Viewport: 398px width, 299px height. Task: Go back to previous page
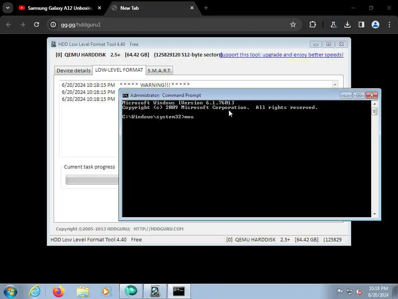pos(9,25)
